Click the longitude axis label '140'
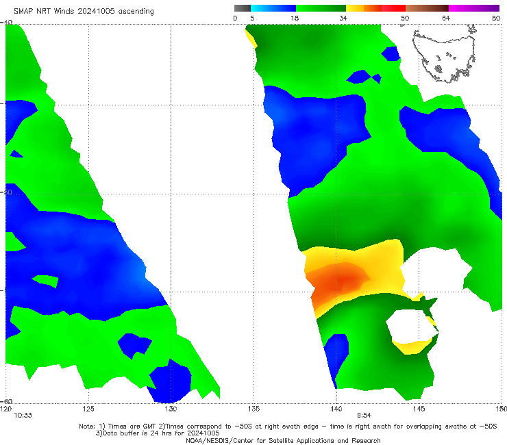The image size is (507, 445). (x=336, y=409)
